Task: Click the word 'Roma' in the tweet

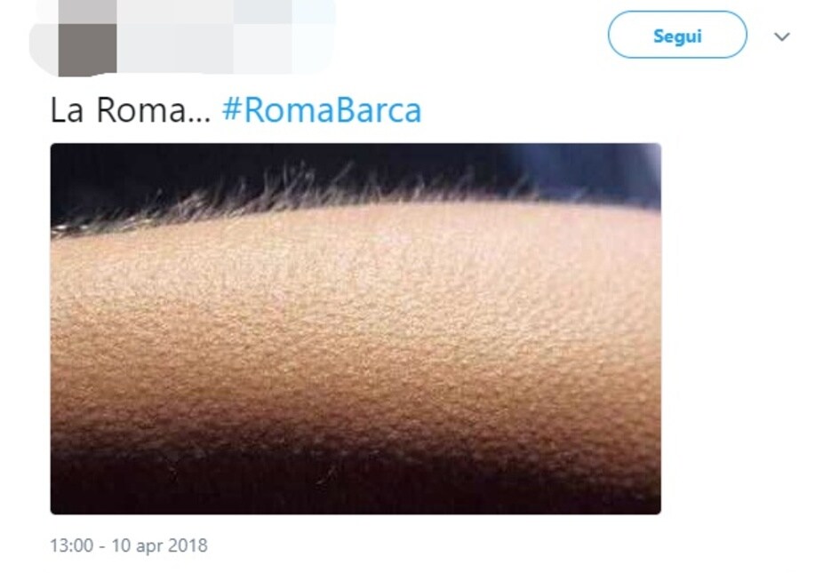Action: (141, 110)
